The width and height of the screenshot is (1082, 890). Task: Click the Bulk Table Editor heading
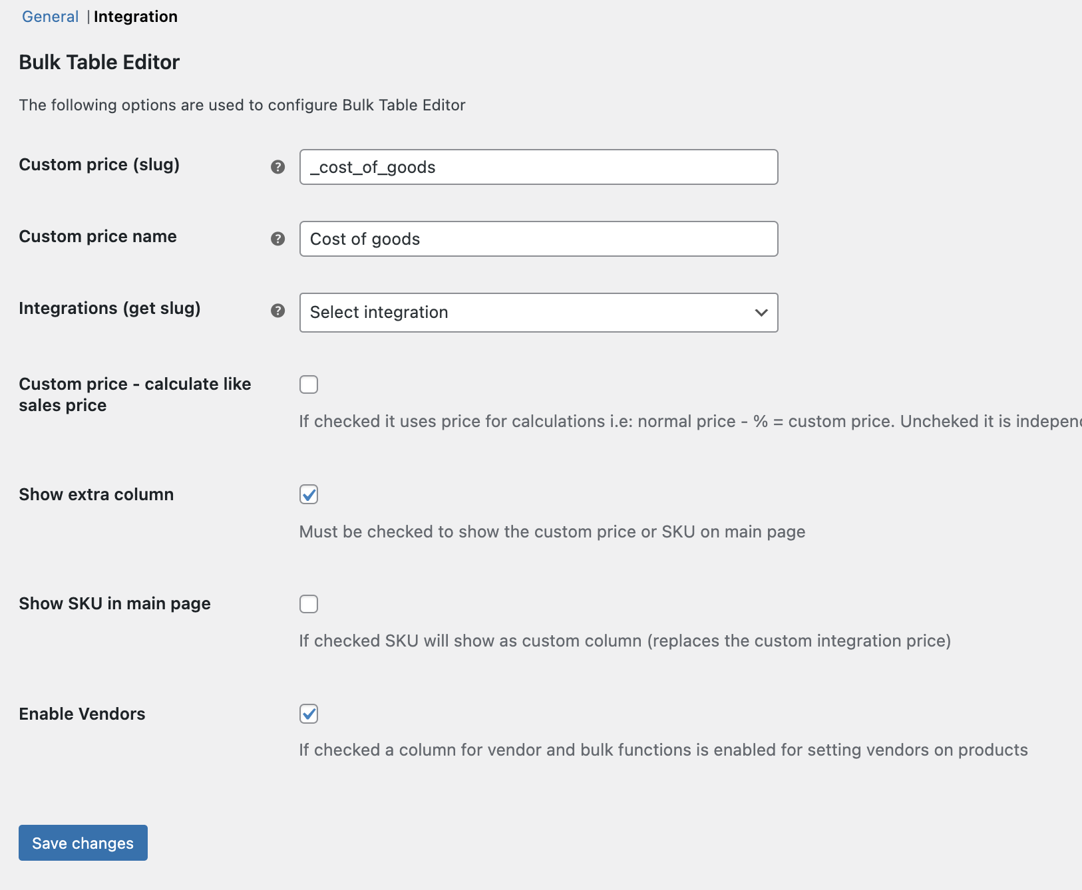point(99,62)
